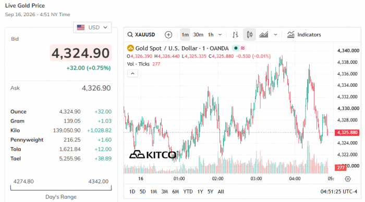Select the 3M date range

coord(165,192)
